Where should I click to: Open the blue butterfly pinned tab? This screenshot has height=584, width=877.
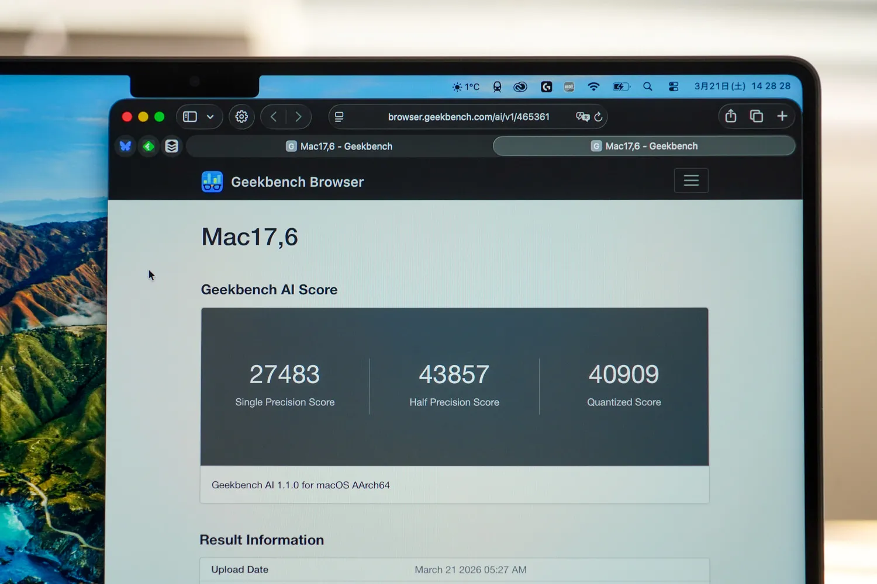coord(126,146)
